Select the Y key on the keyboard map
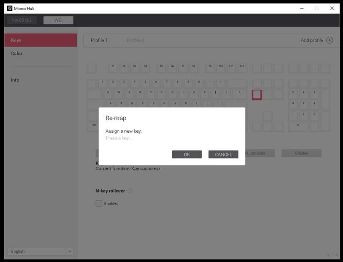This screenshot has width=343, height=262. click(x=162, y=95)
